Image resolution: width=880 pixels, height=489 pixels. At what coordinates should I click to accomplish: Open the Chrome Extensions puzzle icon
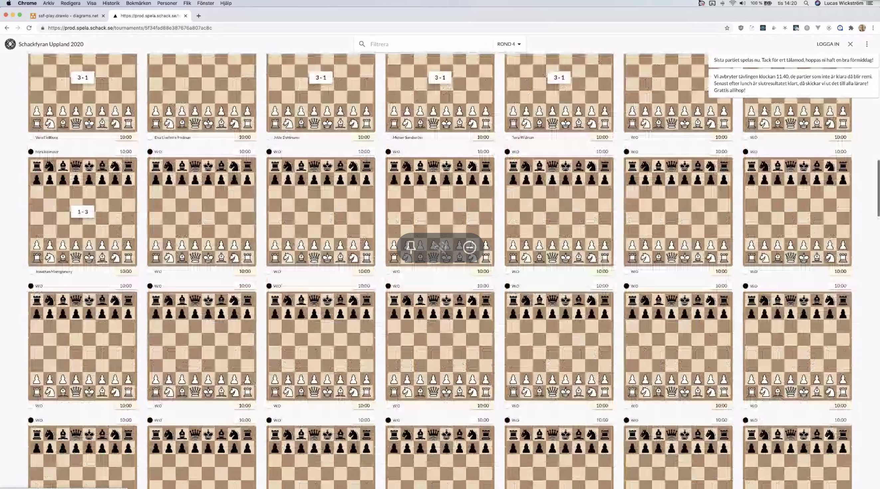(x=851, y=28)
